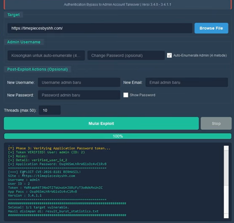Toggle the Auto-Enumerate Admin checkbox
The height and width of the screenshot is (223, 234).
(x=169, y=55)
